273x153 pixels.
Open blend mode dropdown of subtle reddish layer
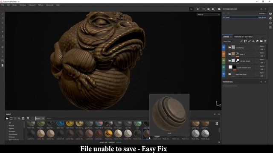coord(262,66)
